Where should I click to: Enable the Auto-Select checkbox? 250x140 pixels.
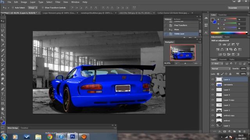coord(13,8)
